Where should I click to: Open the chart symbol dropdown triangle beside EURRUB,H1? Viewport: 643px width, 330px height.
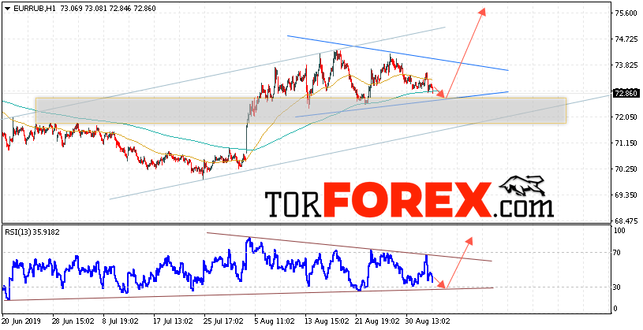8,8
